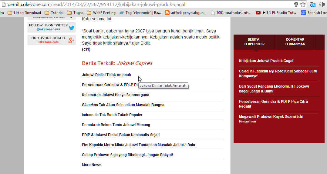The height and width of the screenshot is (174, 327).
Task: Open 'Indonesia Tak Butuh Tokoh Populer' article
Action: (x=112, y=115)
